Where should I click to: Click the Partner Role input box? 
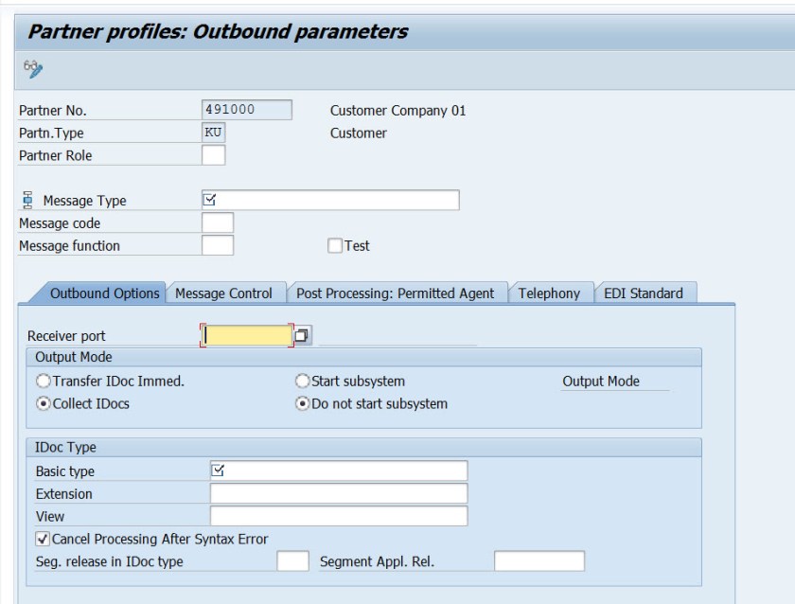pos(214,155)
